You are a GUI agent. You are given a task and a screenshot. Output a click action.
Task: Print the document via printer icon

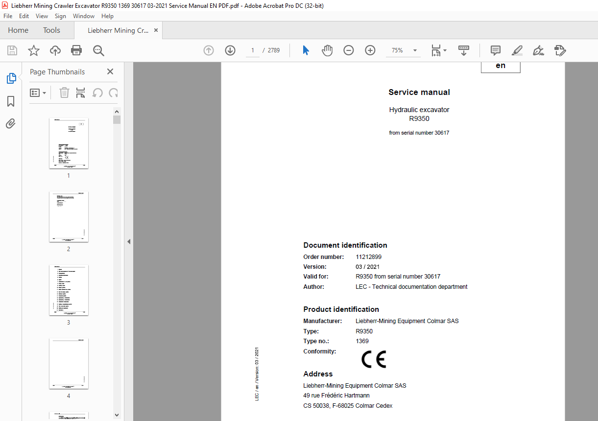pos(76,50)
